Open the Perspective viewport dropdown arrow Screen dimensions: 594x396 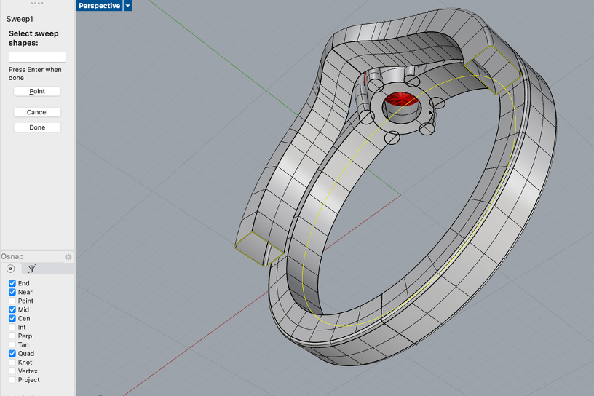(127, 6)
